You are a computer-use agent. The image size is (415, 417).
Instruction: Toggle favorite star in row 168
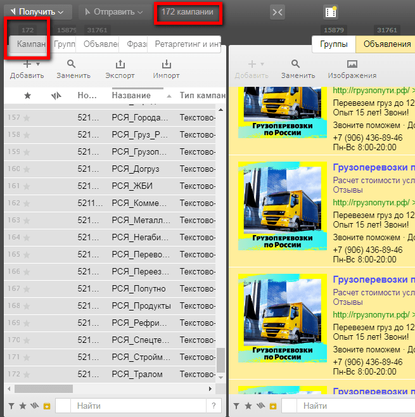tap(27, 306)
